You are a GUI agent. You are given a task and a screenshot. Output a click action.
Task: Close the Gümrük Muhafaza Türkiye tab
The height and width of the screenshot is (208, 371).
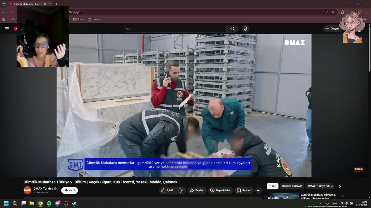click(x=50, y=4)
